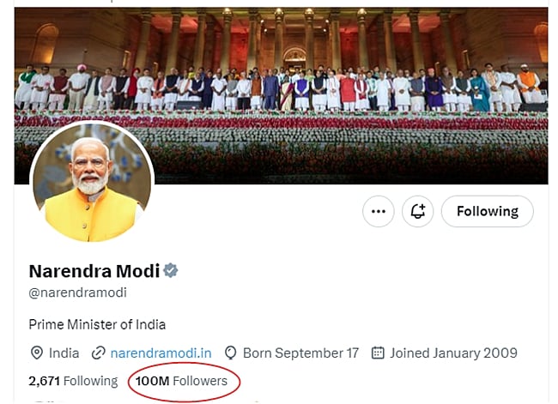This screenshot has height=404, width=558.
Task: Open the narendramodi.in website link
Action: point(161,353)
